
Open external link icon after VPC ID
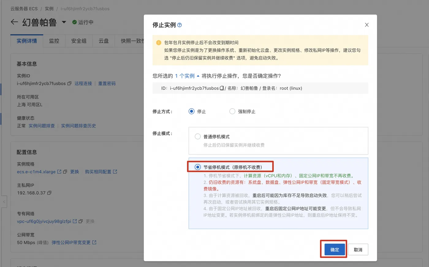pyautogui.click(x=75, y=221)
